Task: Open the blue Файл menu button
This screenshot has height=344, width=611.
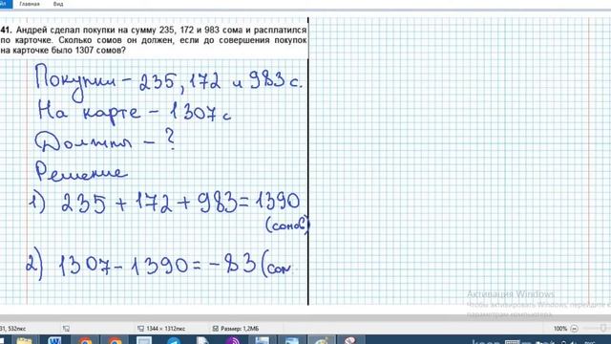Action: (6, 4)
